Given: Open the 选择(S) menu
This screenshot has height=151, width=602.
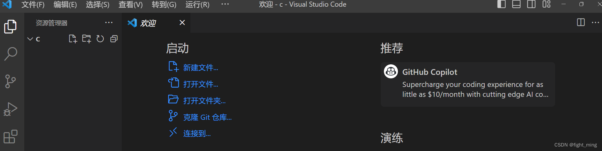Looking at the screenshot, I should pyautogui.click(x=98, y=4).
